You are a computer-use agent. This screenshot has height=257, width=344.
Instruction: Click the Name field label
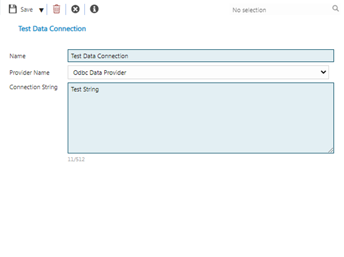18,56
